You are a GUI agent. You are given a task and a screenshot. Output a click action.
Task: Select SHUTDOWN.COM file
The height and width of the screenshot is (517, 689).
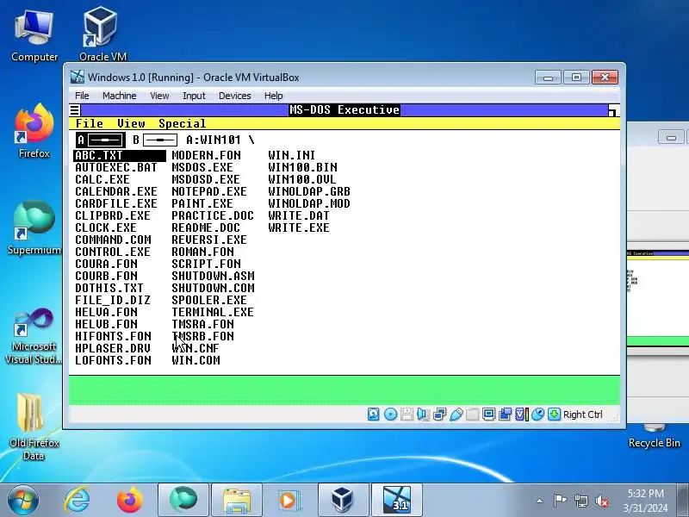pos(213,288)
